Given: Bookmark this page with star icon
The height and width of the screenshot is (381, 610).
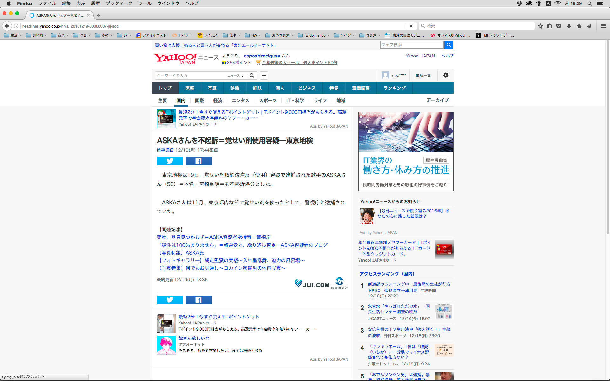Looking at the screenshot, I should coord(540,26).
